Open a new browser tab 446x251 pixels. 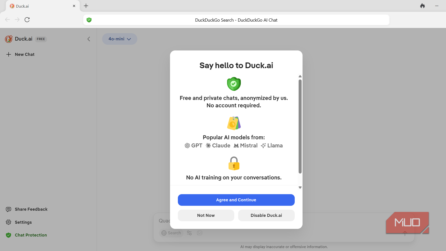tap(86, 6)
